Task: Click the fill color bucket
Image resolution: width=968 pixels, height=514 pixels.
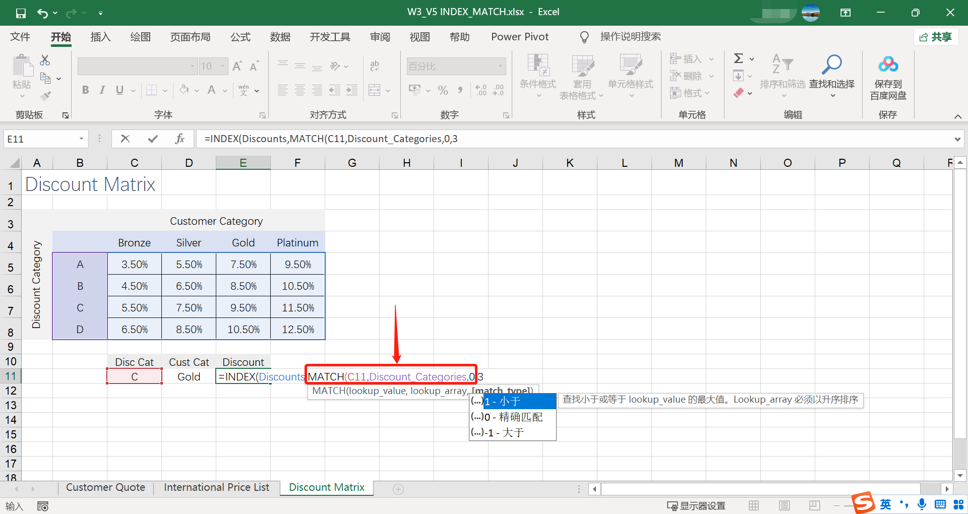Action: coord(184,90)
